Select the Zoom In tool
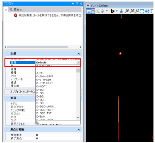Screen dimensions: 155x143 coord(126,11)
